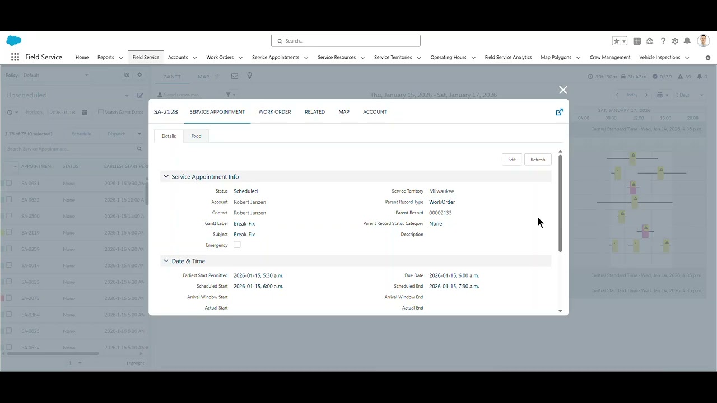
Task: Open the Help question mark icon
Action: point(663,41)
